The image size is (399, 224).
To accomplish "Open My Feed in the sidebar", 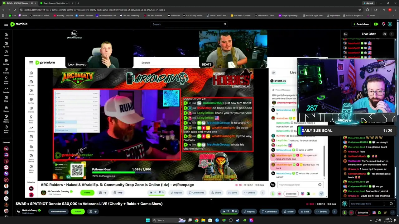I will click(x=6, y=44).
